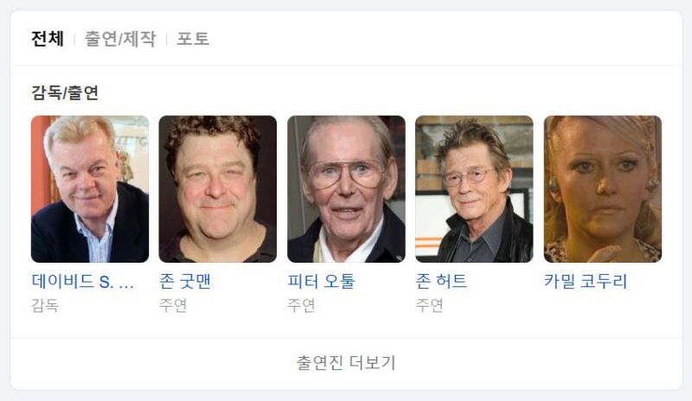Visit the 존 허트 name link

tap(441, 282)
